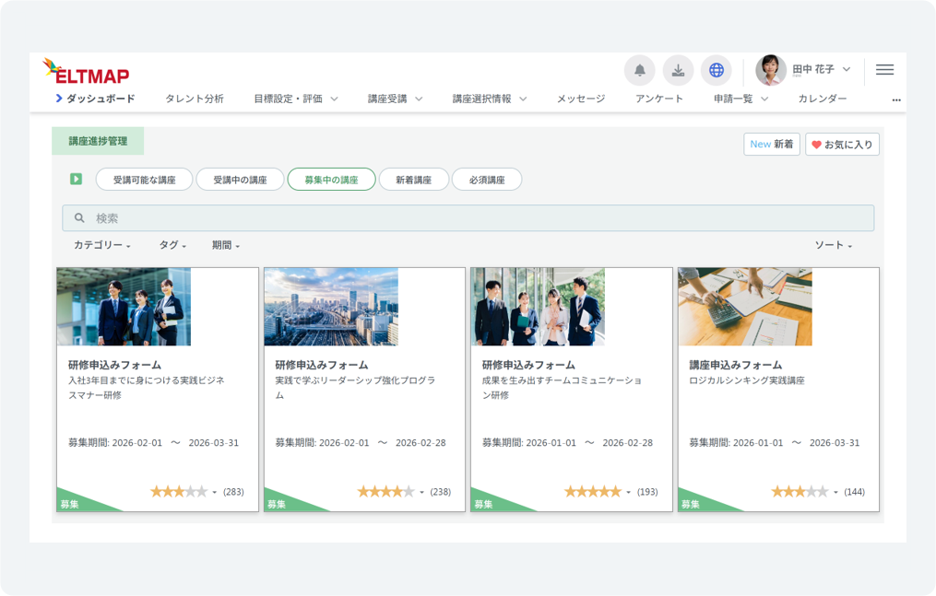Open the メッセージ menu item
936x596 pixels.
click(x=581, y=99)
